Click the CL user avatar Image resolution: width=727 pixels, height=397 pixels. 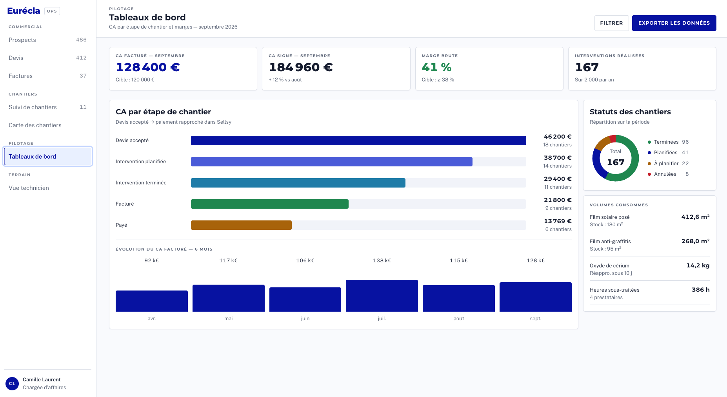(x=12, y=383)
